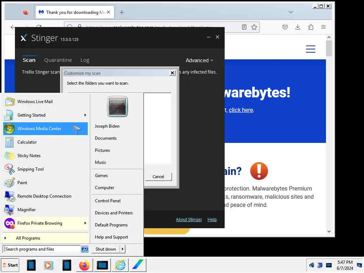The height and width of the screenshot is (273, 364).
Task: Open the About Stinger link
Action: click(189, 220)
